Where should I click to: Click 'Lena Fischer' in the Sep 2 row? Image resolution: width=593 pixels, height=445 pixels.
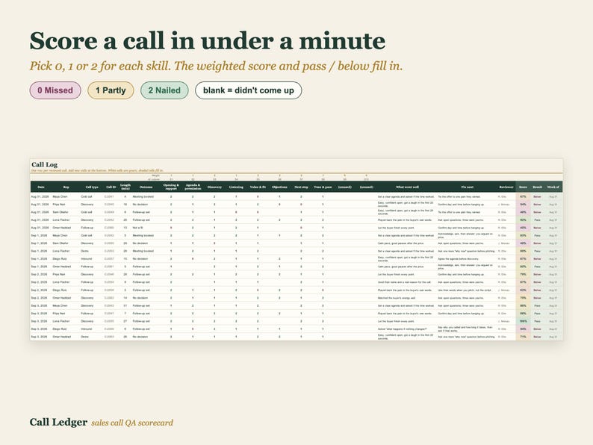click(x=61, y=282)
